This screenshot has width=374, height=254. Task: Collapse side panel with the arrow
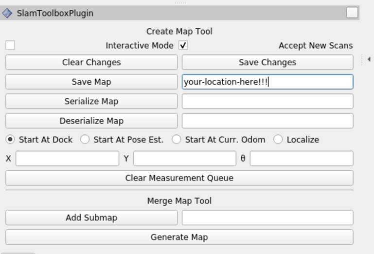[x=369, y=59]
